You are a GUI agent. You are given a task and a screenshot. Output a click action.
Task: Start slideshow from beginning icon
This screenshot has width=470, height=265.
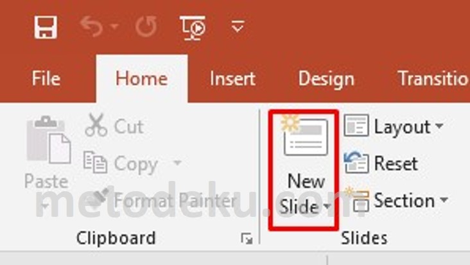pos(193,28)
